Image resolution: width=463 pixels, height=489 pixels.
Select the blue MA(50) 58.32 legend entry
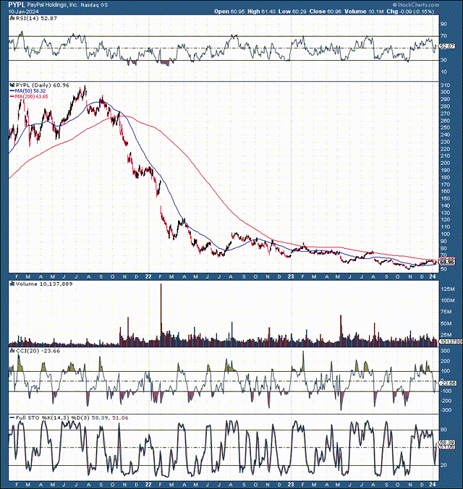(27, 90)
